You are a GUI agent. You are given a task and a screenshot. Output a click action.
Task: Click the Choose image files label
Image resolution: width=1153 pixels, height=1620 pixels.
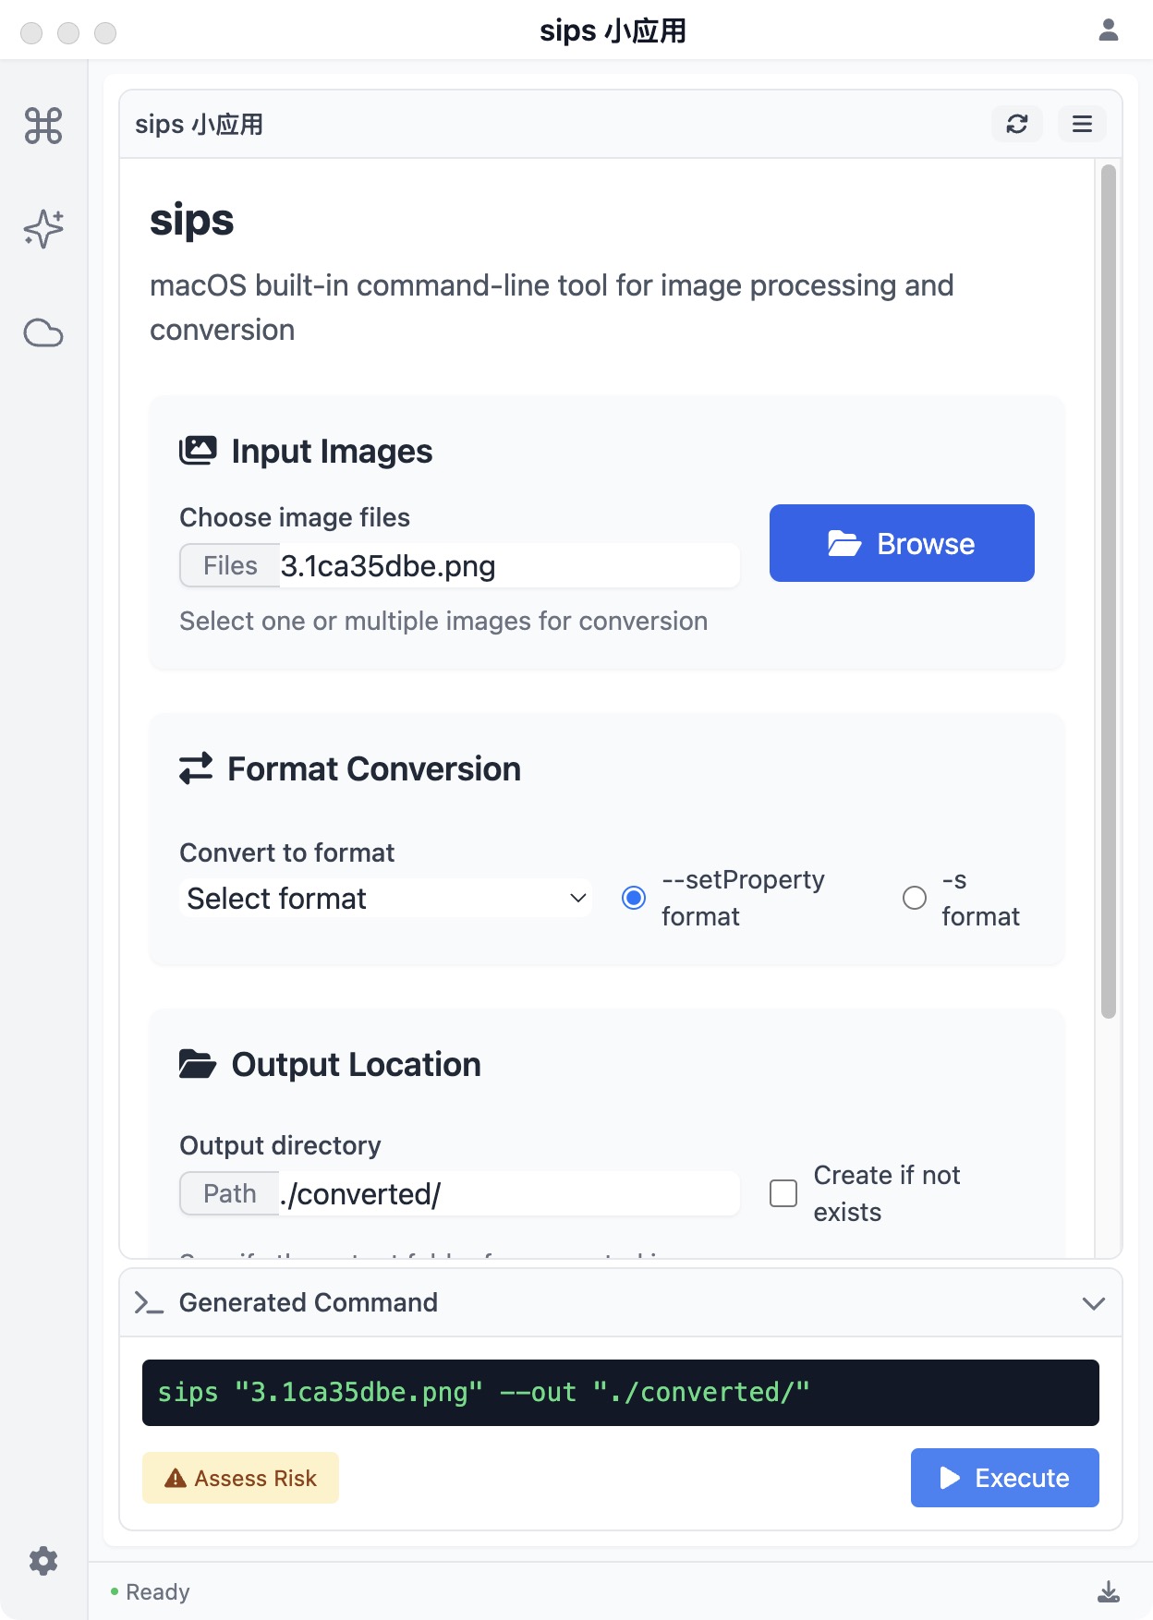(295, 517)
